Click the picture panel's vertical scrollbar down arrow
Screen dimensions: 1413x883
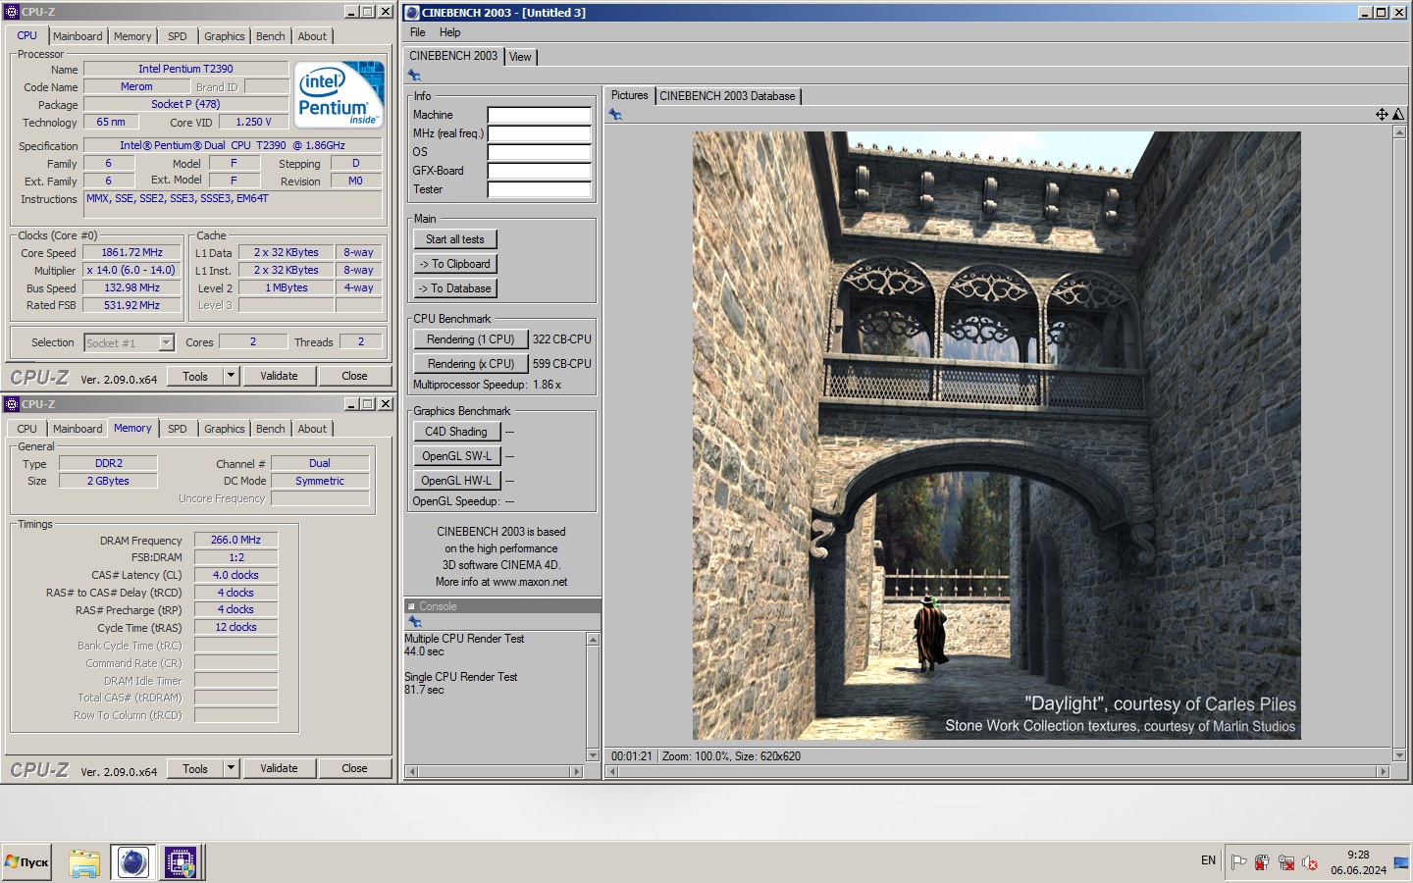pos(1400,755)
